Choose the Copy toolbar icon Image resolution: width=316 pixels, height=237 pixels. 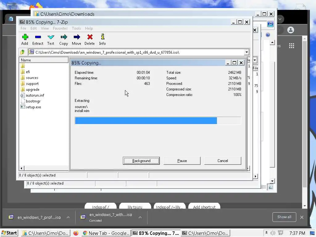tap(64, 37)
